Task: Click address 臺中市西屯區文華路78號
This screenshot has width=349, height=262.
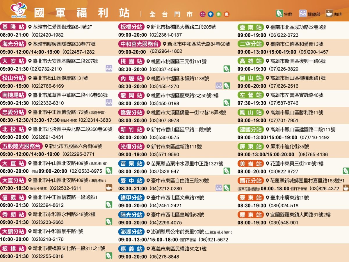Action: (177, 198)
